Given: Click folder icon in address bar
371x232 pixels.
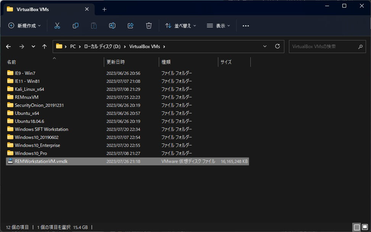Looking at the screenshot, I should point(59,46).
